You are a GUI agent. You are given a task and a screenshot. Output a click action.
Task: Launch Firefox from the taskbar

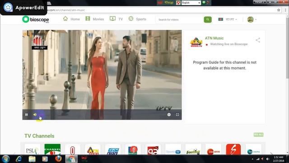click(x=58, y=159)
